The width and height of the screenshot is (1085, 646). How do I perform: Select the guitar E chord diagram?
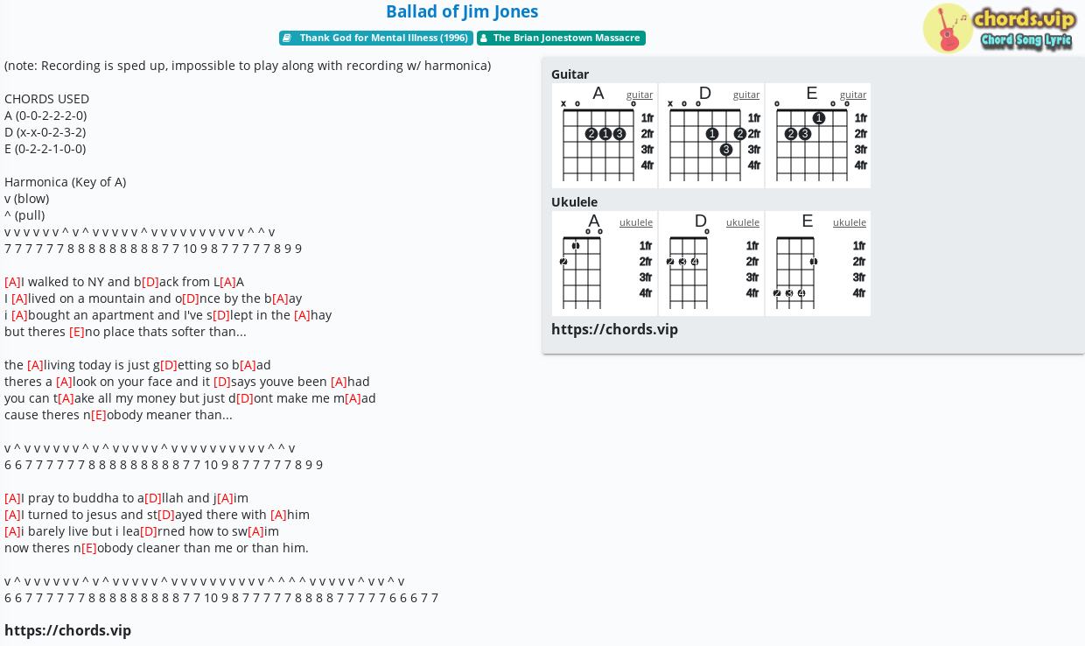click(818, 136)
